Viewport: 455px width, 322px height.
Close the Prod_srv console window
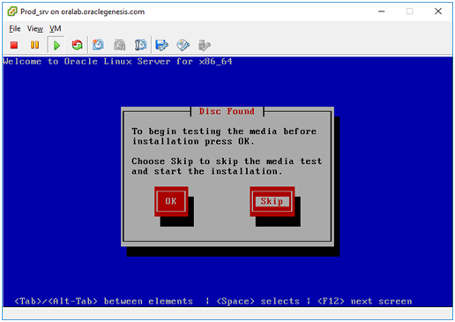pyautogui.click(x=438, y=11)
